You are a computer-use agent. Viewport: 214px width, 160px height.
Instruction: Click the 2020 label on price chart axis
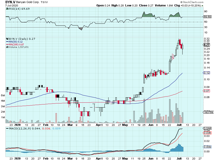[17, 125]
